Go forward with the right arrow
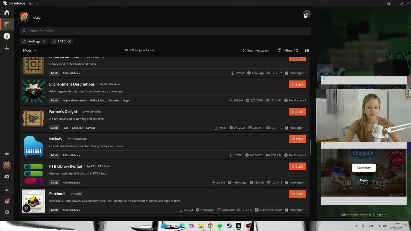Image resolution: width=411 pixels, height=231 pixels. click(37, 3)
